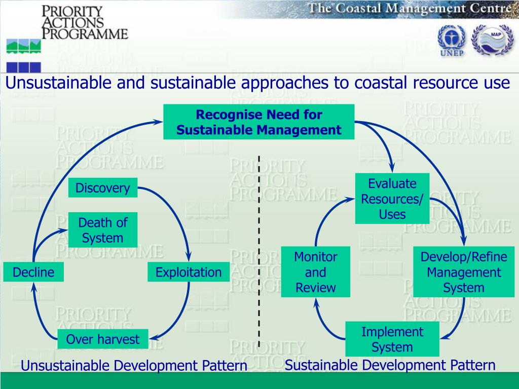The height and width of the screenshot is (389, 519).
Task: Select the Implement System box
Action: tap(392, 339)
